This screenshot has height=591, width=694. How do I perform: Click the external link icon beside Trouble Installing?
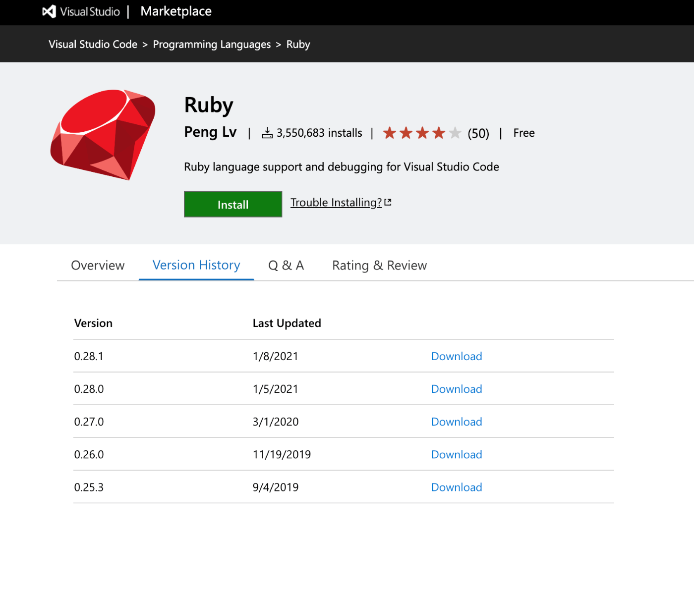pos(388,201)
